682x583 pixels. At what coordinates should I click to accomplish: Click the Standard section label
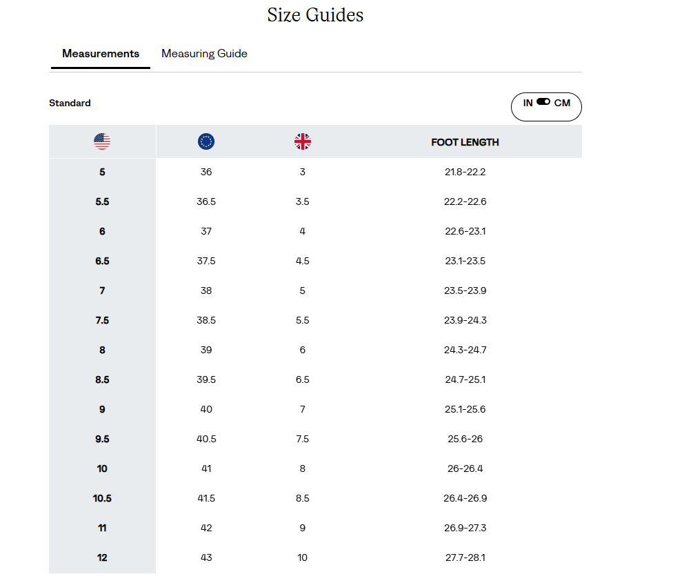(70, 103)
